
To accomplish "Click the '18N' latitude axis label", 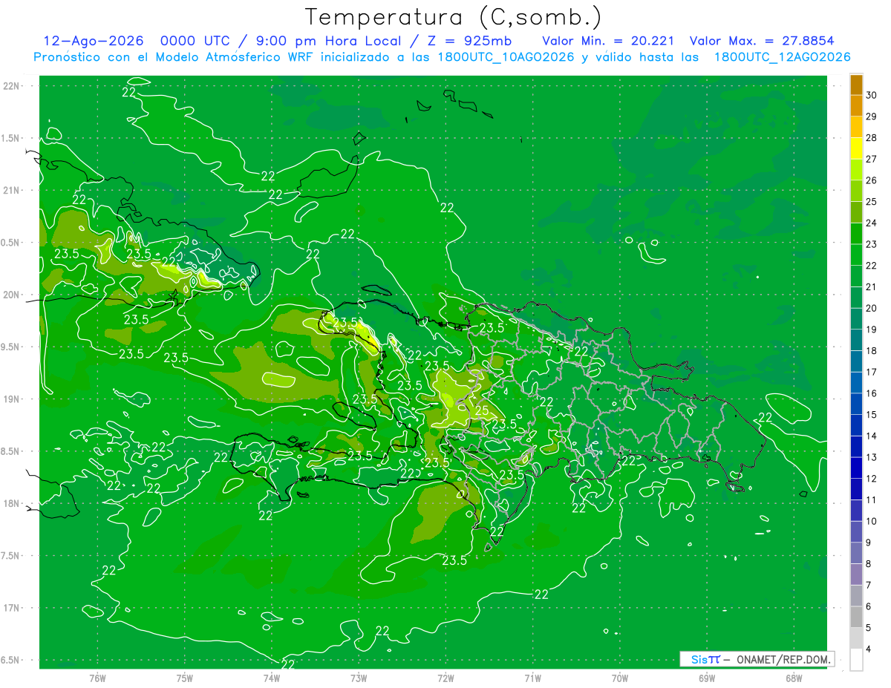I will pyautogui.click(x=12, y=504).
